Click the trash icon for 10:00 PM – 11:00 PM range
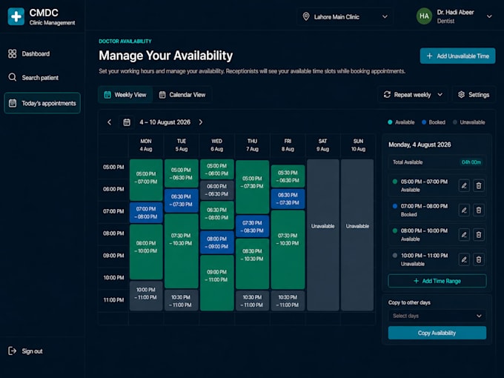Viewport: 504px width, 378px height. click(479, 259)
